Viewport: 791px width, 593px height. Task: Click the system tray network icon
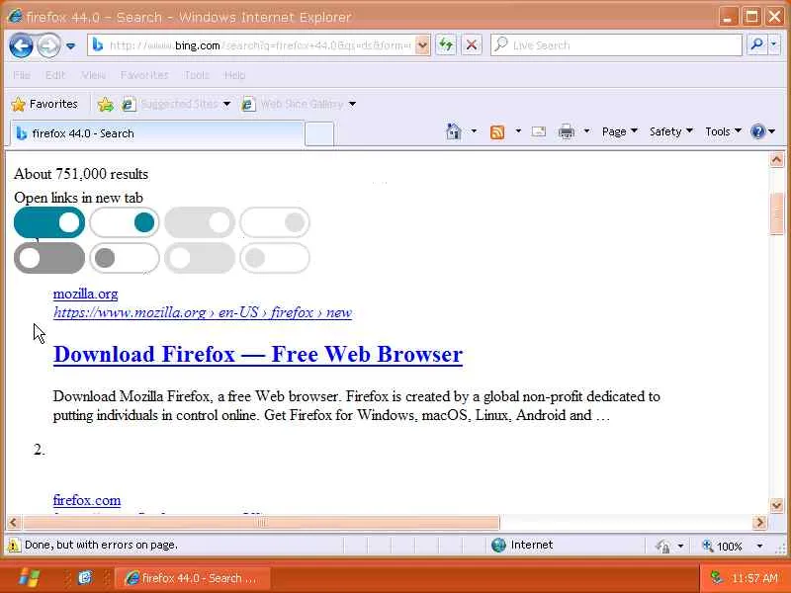pyautogui.click(x=715, y=577)
